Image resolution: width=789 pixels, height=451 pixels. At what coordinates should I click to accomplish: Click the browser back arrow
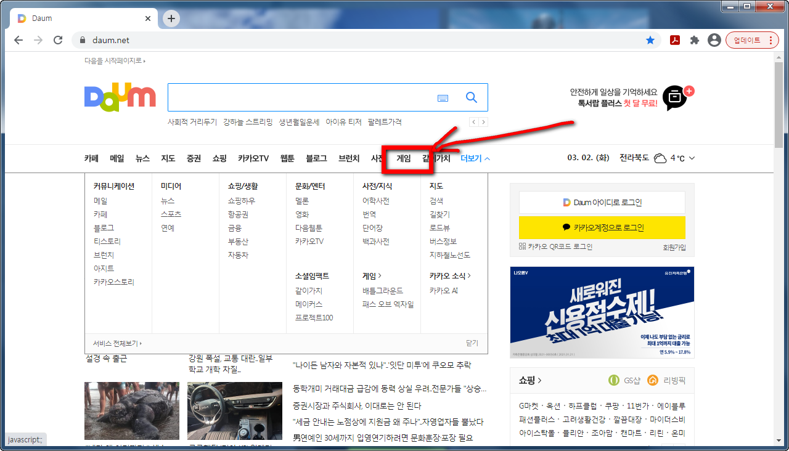(x=18, y=40)
